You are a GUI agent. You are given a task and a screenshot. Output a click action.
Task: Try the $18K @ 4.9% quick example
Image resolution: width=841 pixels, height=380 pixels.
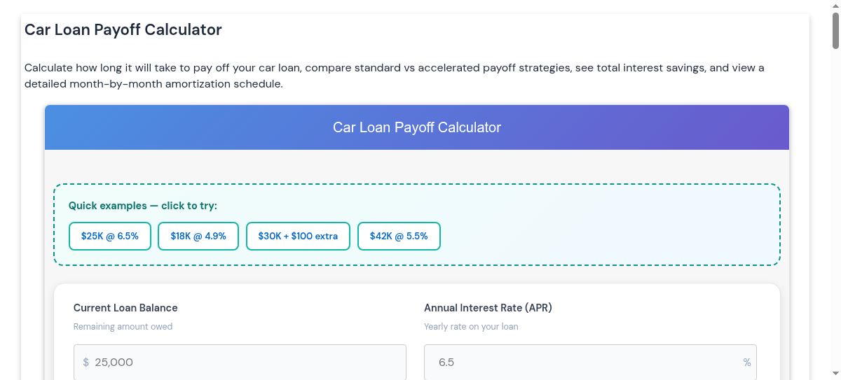click(198, 236)
